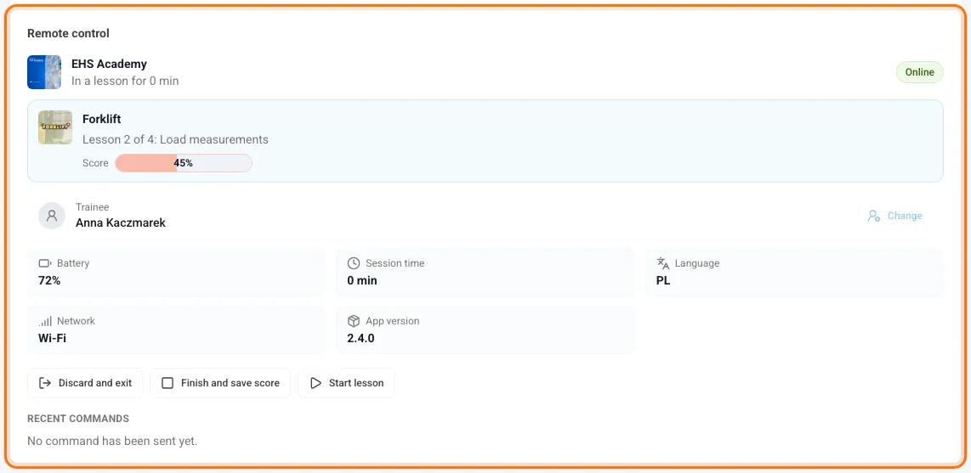The height and width of the screenshot is (473, 971).
Task: Click the trainee avatar icon
Action: click(52, 216)
